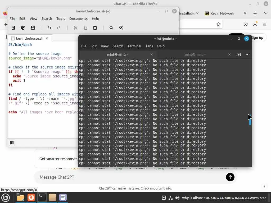Open the text editor Search menu
Image resolution: width=271 pixels, height=203 pixels.
pyautogui.click(x=47, y=19)
